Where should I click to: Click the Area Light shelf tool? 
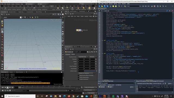point(67,8)
